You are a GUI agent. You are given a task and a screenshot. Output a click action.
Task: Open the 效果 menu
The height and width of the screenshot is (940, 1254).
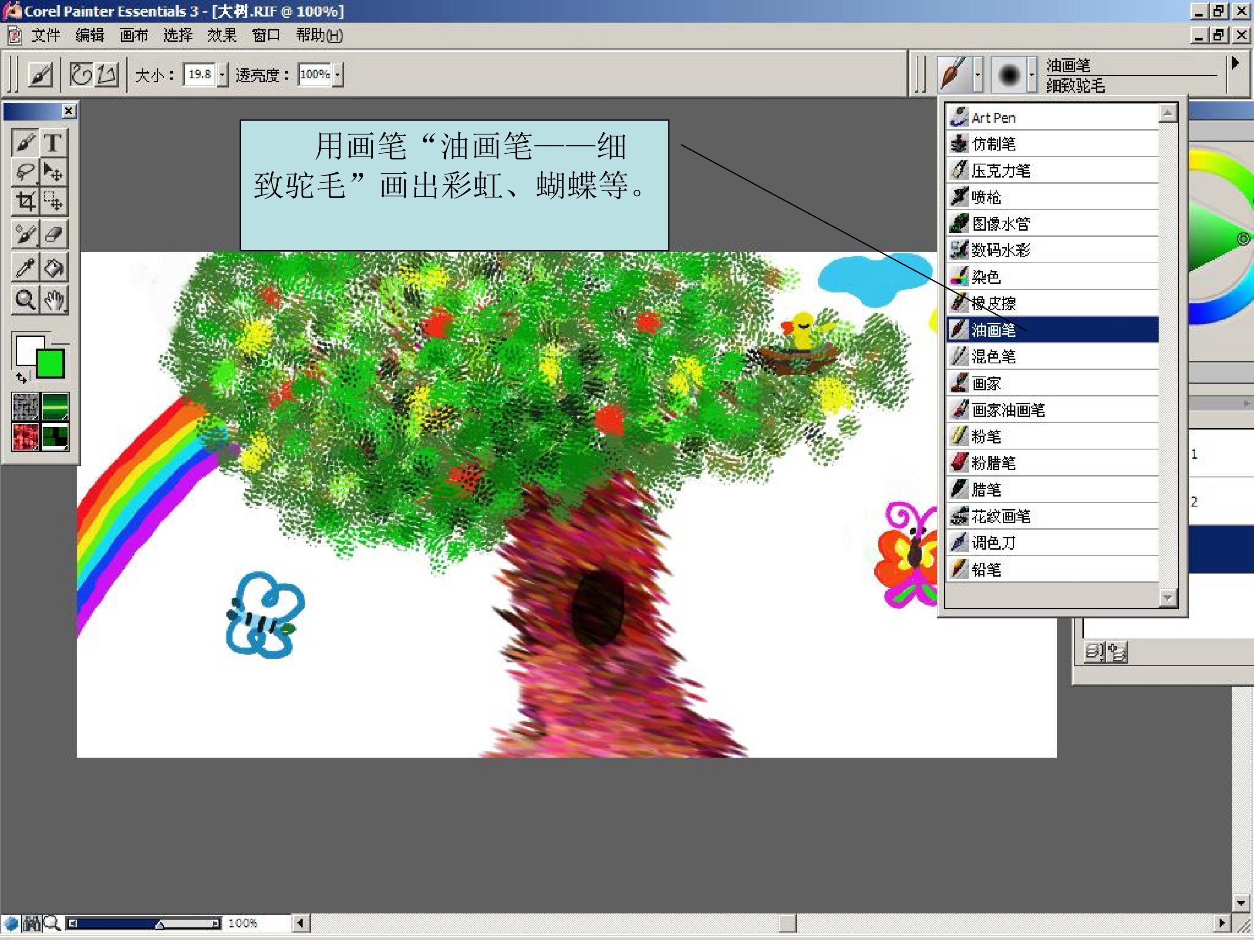[x=222, y=35]
